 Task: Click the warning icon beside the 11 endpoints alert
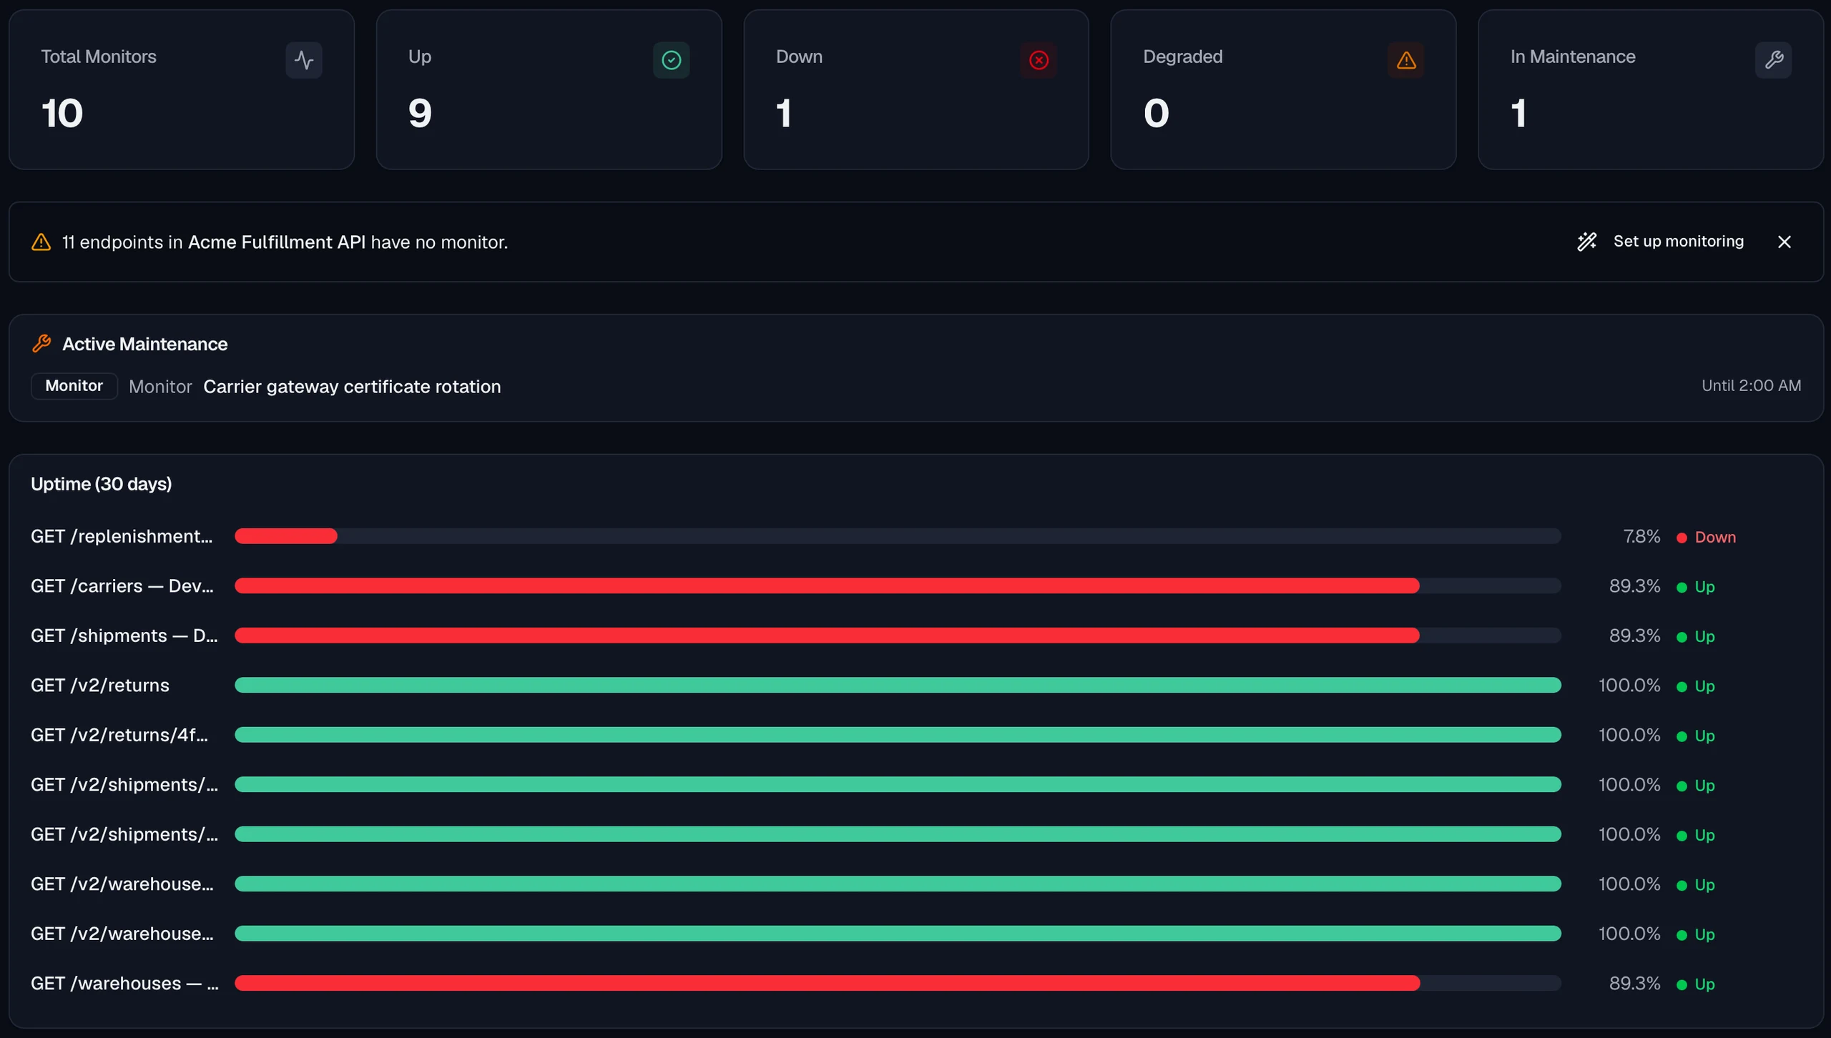point(41,242)
